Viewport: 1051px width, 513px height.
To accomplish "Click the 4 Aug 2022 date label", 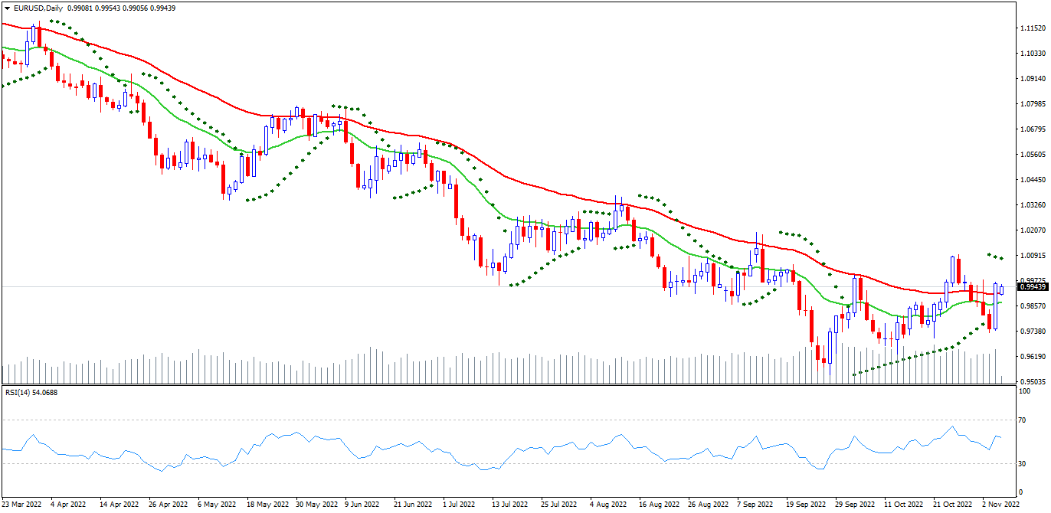I will coord(609,505).
